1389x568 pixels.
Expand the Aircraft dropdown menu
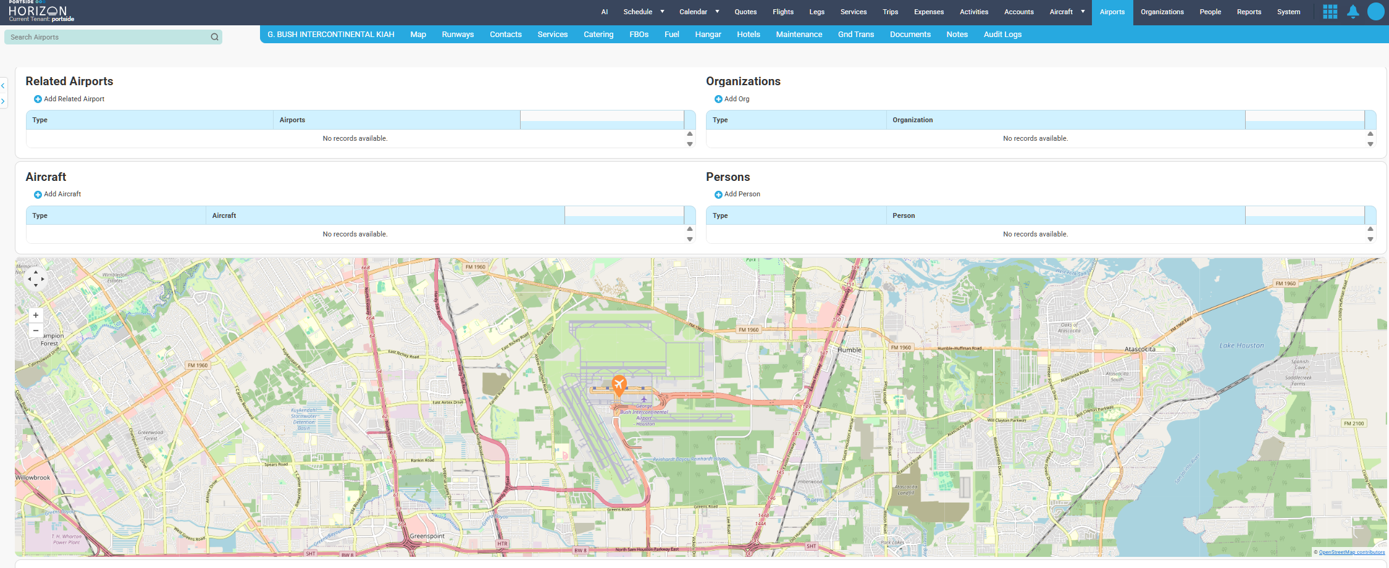click(x=1083, y=12)
